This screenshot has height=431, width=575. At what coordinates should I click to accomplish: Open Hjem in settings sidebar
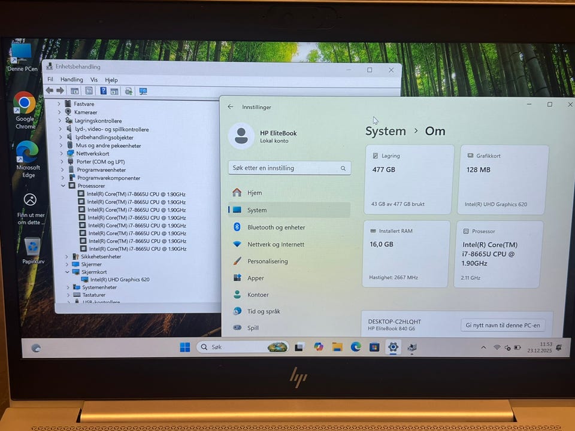coord(289,192)
